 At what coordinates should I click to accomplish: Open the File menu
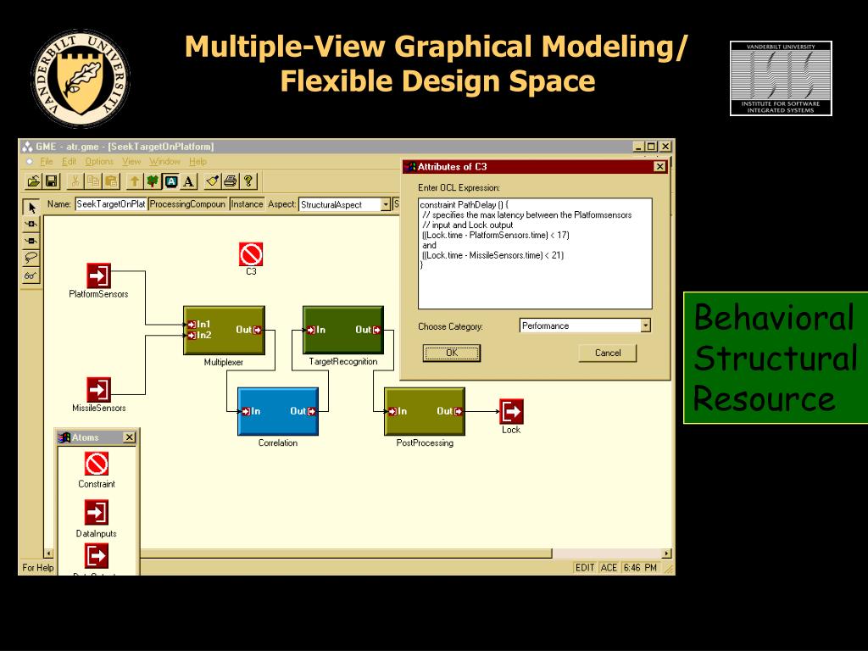pos(47,162)
